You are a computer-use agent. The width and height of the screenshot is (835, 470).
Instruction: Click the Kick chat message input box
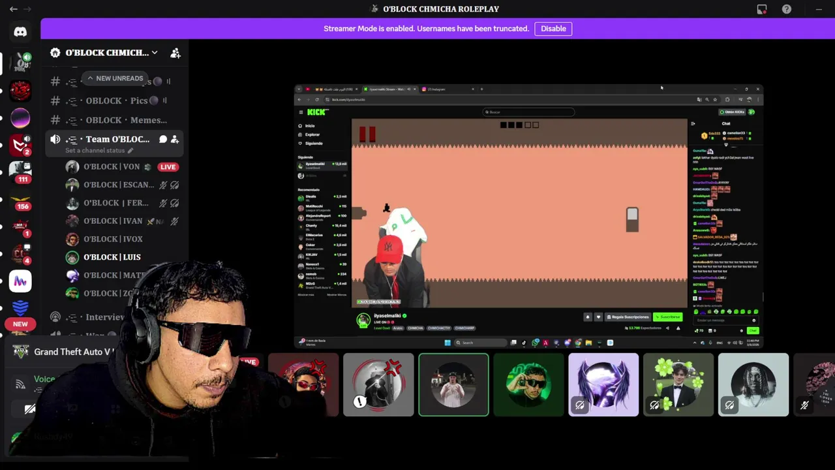[x=726, y=321]
